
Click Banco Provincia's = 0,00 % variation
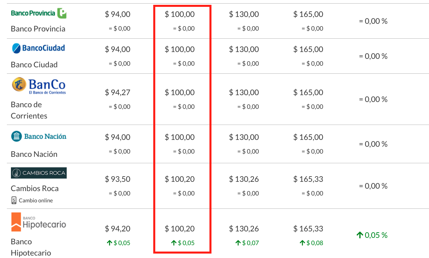coord(373,21)
